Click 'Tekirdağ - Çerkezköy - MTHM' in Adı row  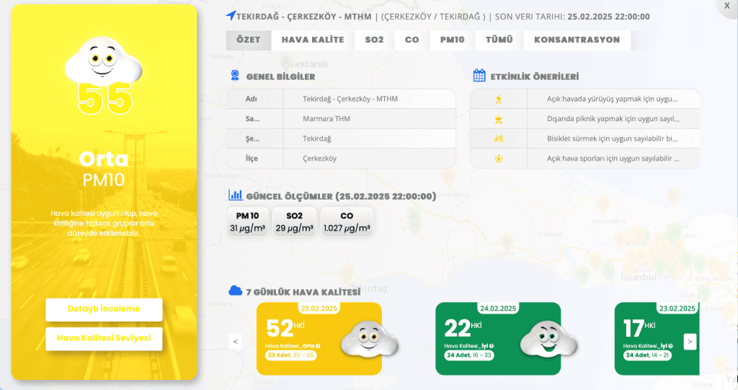tap(350, 99)
